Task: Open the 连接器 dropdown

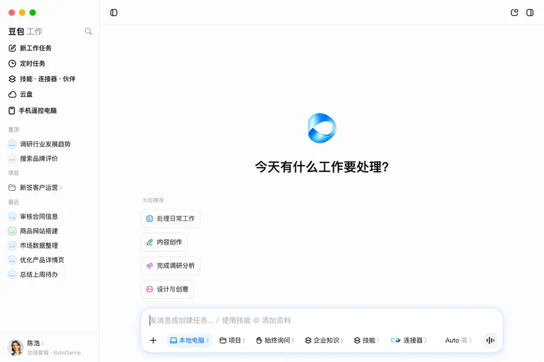Action: click(x=409, y=340)
